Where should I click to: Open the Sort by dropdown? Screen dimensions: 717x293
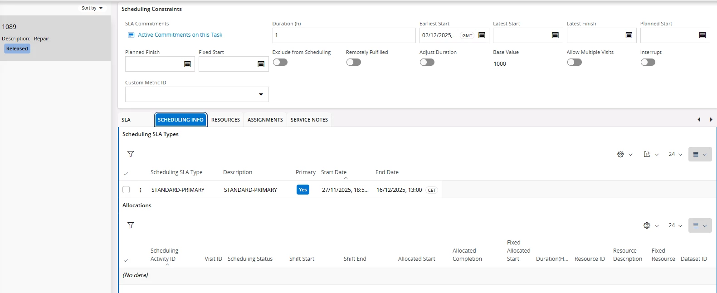pyautogui.click(x=92, y=8)
